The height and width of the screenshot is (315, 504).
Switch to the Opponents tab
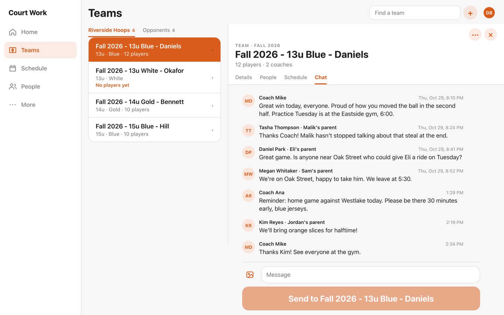click(x=159, y=30)
